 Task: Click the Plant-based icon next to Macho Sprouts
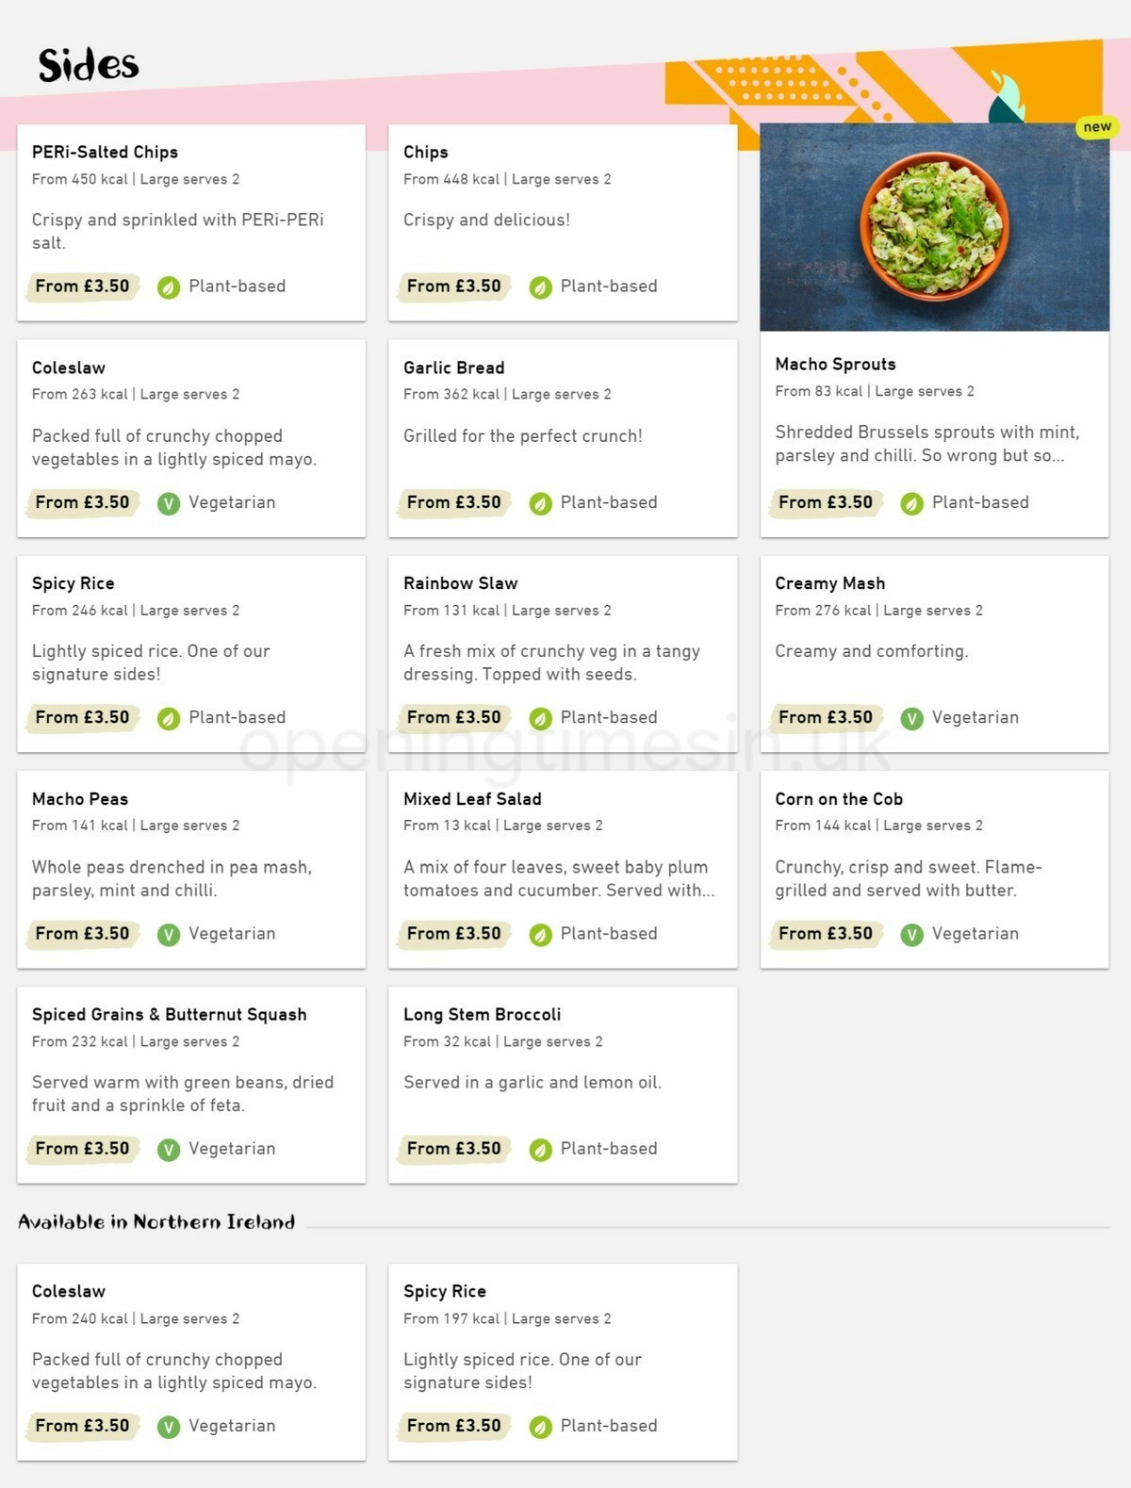point(911,502)
